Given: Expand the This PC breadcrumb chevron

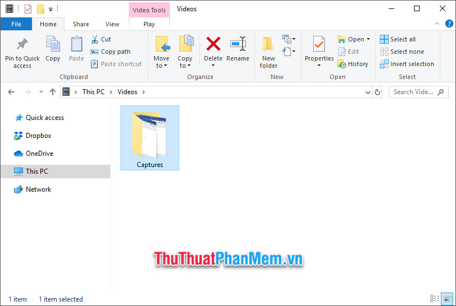Looking at the screenshot, I should (x=111, y=92).
